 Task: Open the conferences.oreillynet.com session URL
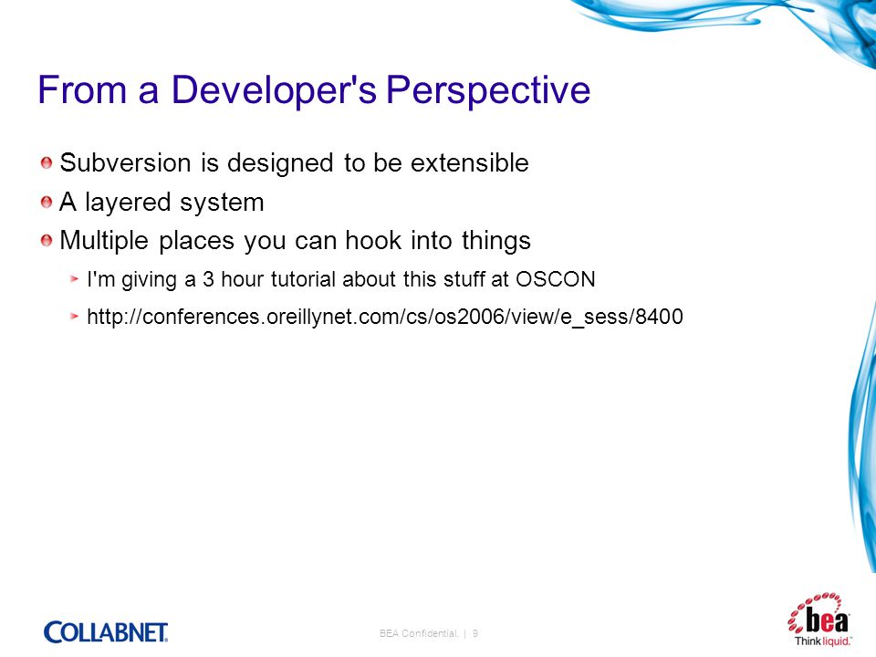(x=385, y=317)
